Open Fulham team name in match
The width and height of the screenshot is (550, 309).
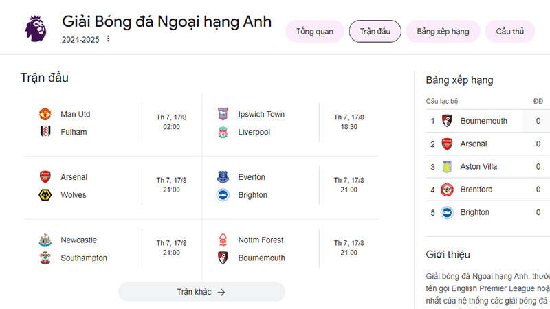(x=74, y=132)
